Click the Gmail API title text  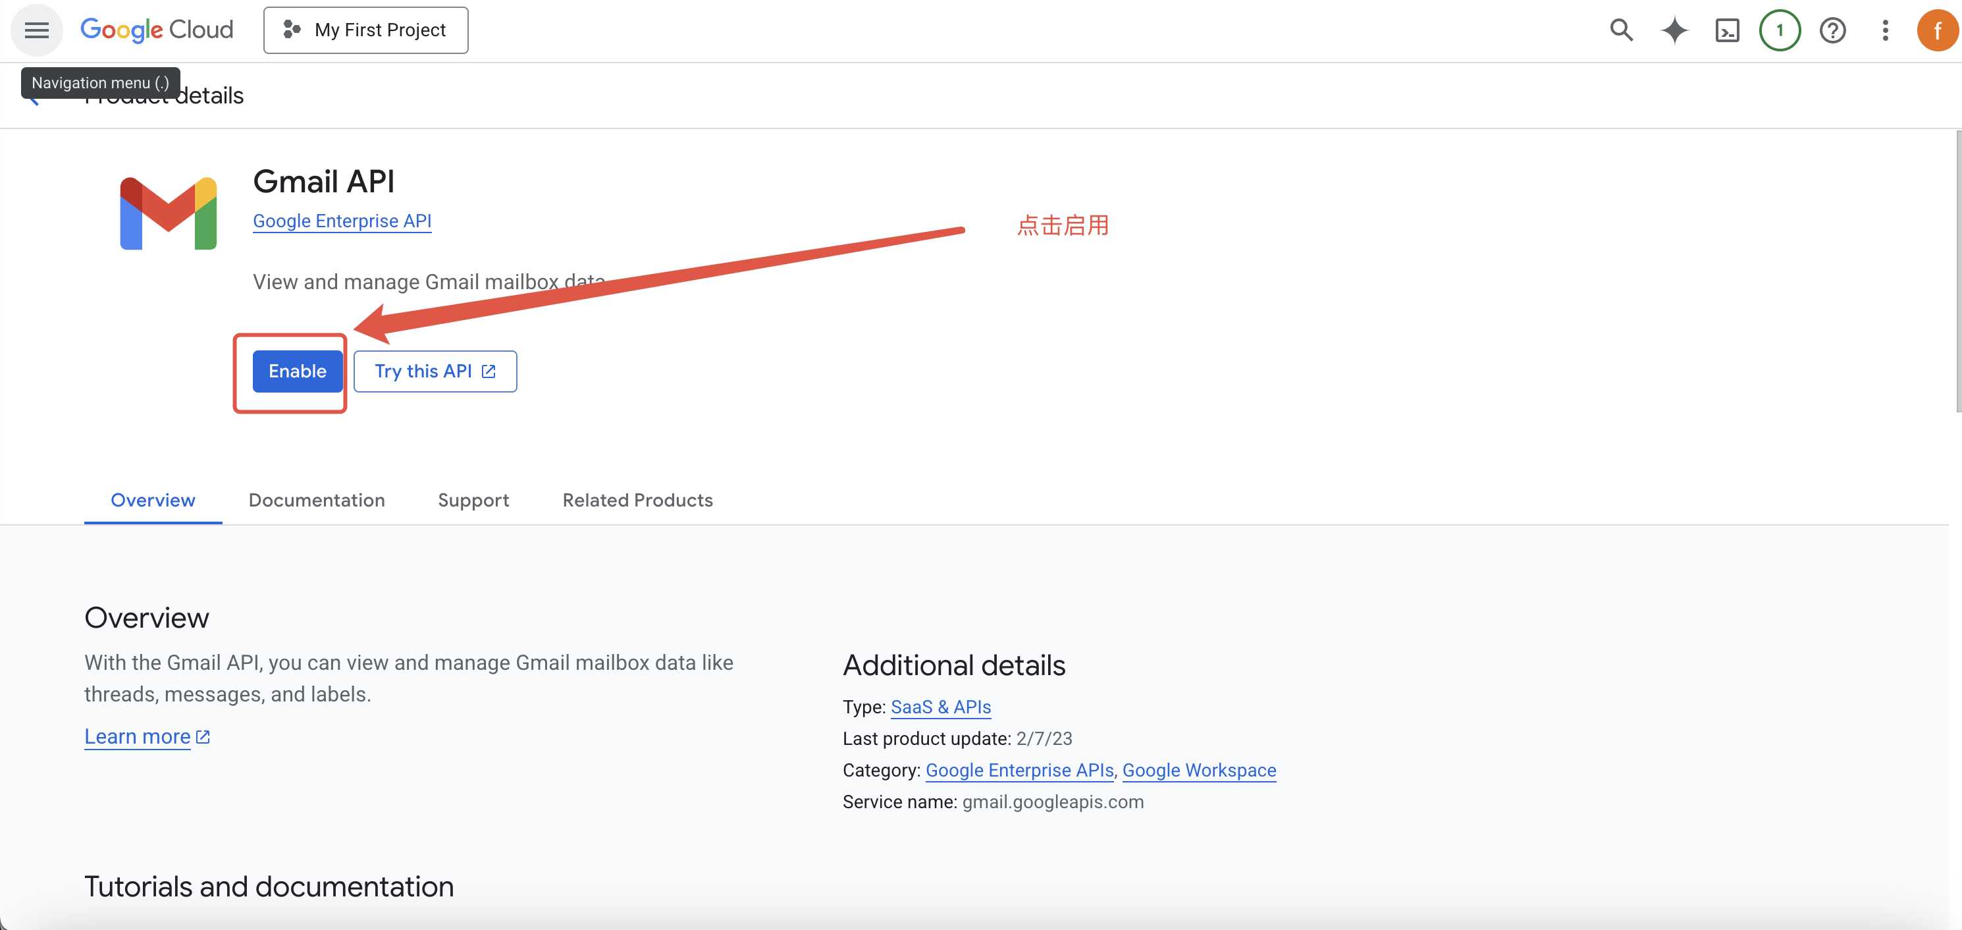point(324,181)
